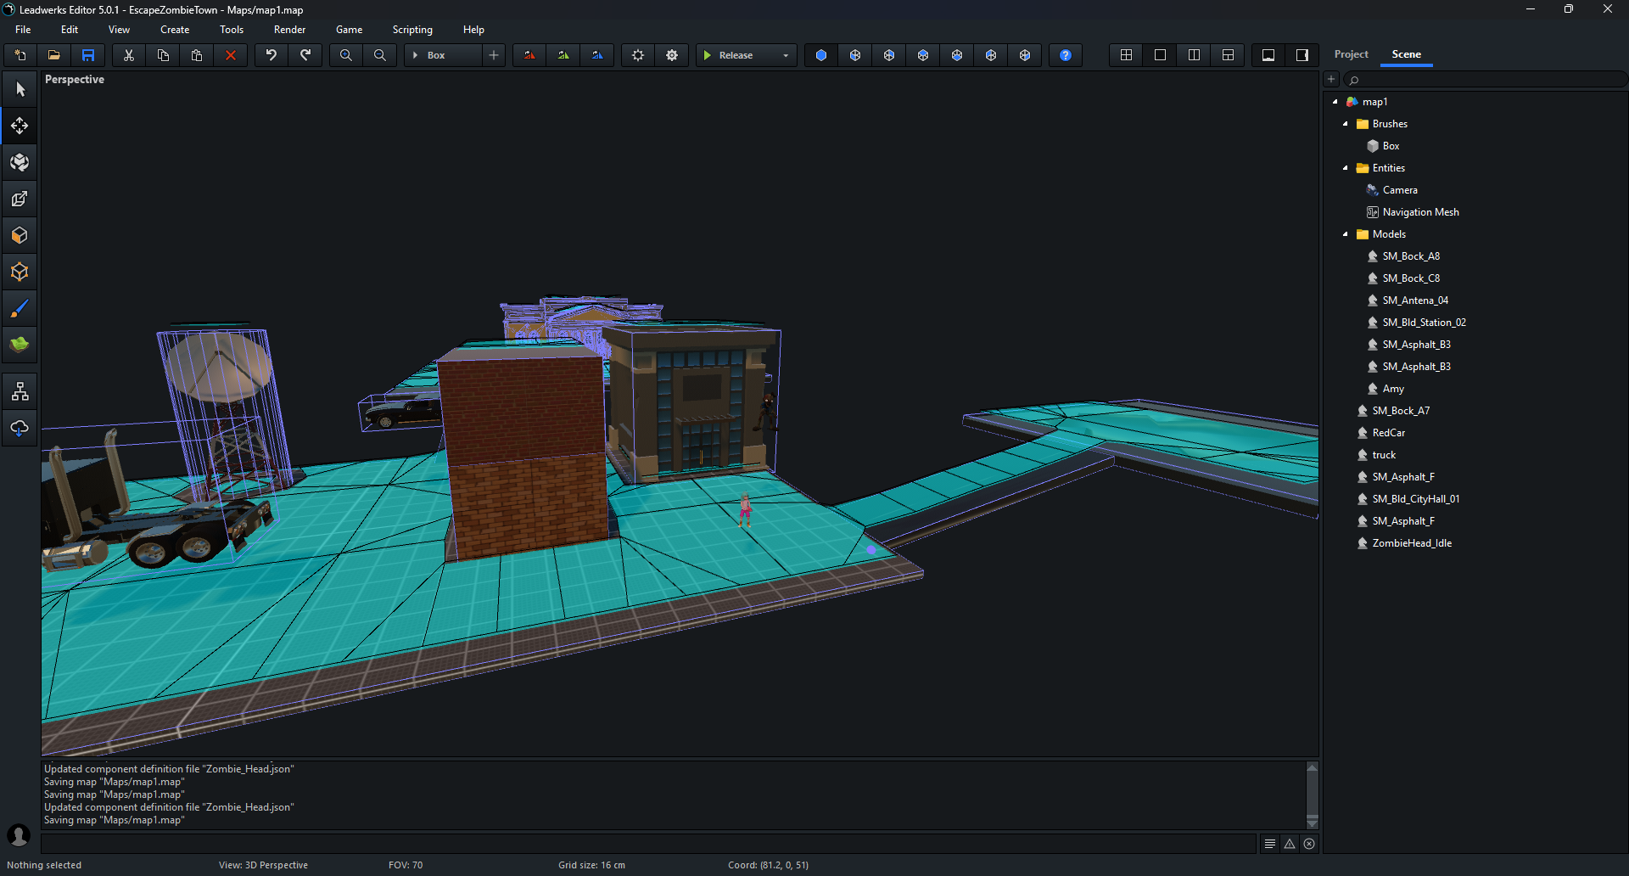
Task: Select the terrain tool in left toolbar
Action: click(x=20, y=345)
